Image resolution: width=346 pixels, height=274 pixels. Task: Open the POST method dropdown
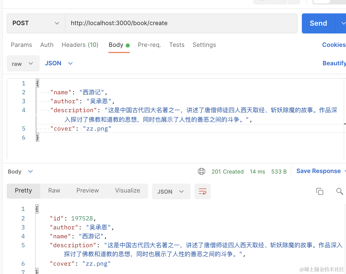[36, 23]
